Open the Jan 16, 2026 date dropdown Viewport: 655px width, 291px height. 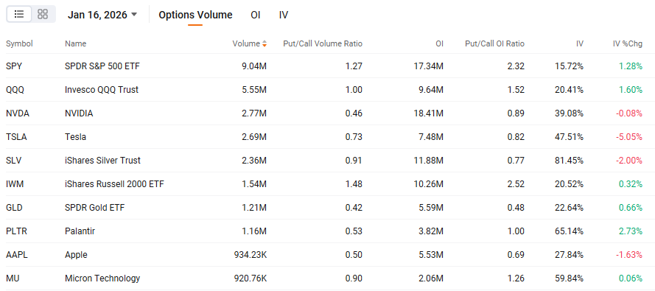click(x=102, y=15)
